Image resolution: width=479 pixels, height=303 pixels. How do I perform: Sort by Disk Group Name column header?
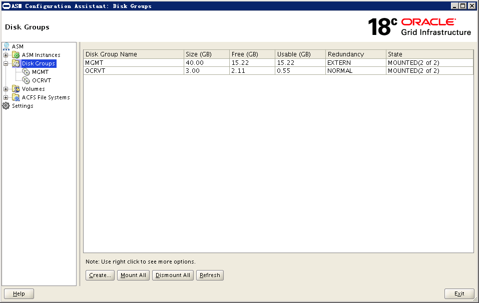tap(134, 54)
